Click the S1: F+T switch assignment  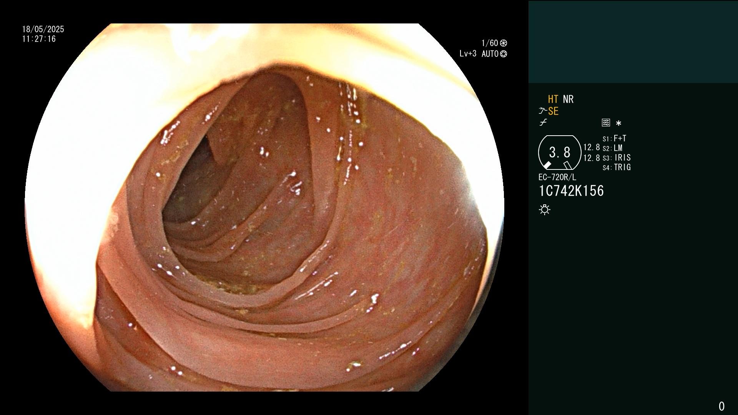[615, 138]
